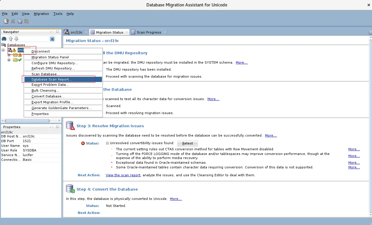Select the Cut scissors icon
The height and width of the screenshot is (225, 372).
click(13, 21)
